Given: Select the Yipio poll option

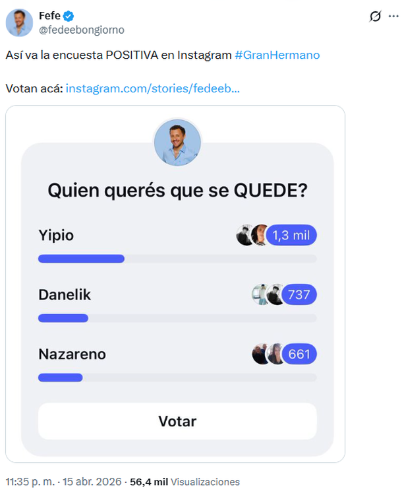Looking at the screenshot, I should tap(56, 235).
